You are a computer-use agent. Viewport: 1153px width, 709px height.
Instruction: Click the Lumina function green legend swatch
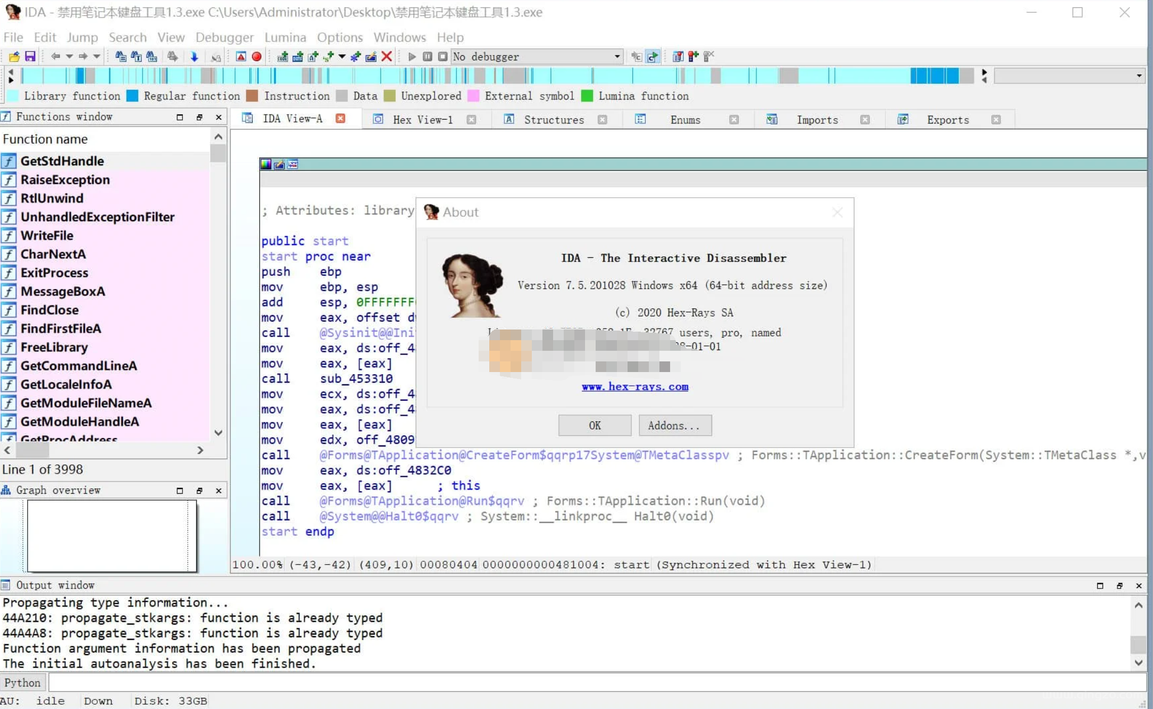[587, 96]
